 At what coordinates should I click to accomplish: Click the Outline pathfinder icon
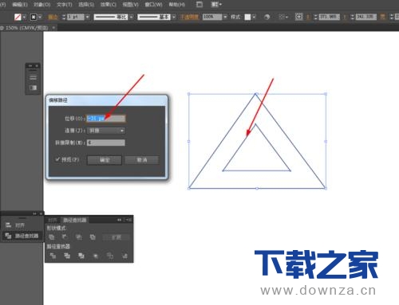110,256
